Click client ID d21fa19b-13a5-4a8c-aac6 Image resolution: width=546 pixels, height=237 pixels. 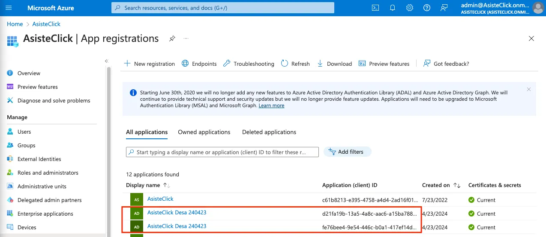(370, 214)
